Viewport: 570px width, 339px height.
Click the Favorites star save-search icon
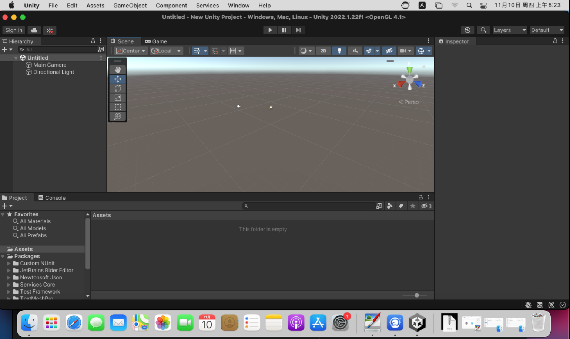click(413, 206)
